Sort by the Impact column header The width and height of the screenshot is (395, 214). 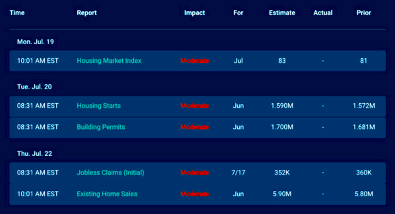tap(194, 13)
